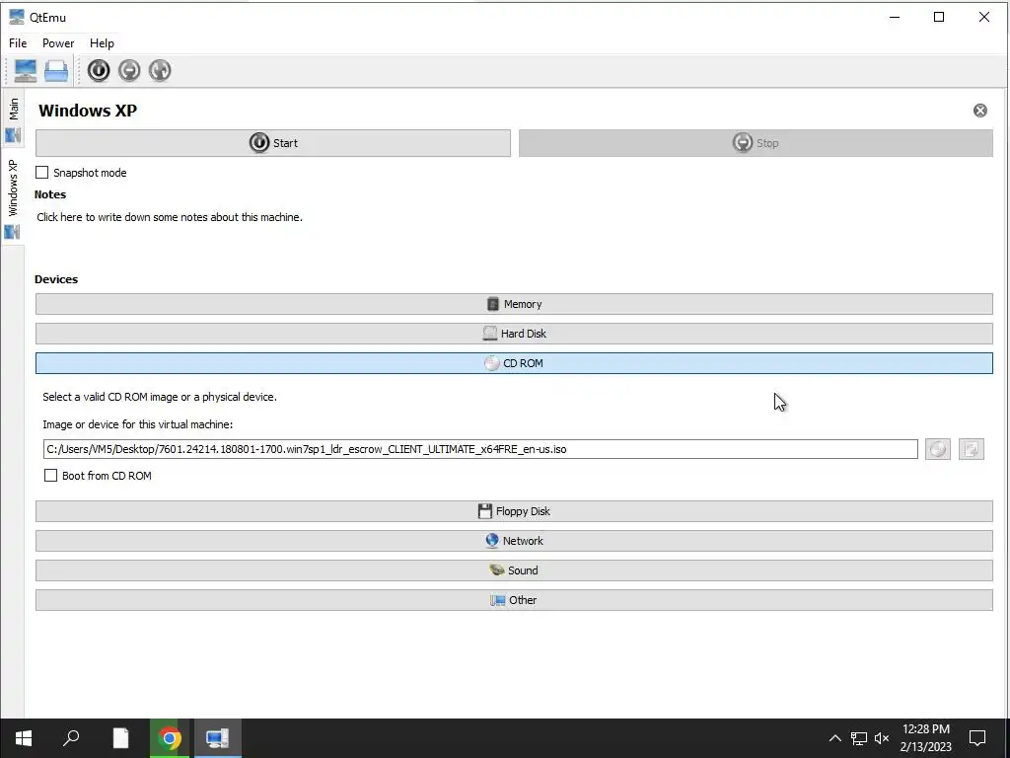Switch to the Main side tab

click(13, 119)
